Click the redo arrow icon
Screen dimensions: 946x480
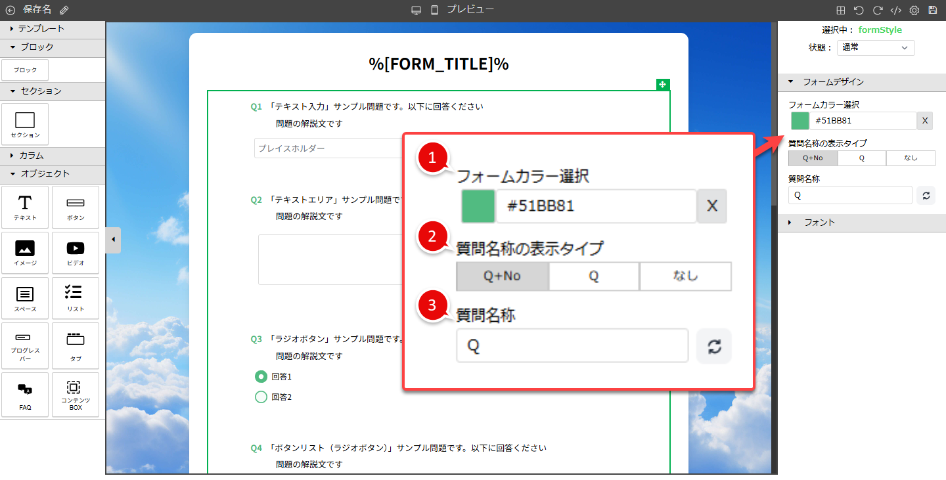(x=877, y=11)
